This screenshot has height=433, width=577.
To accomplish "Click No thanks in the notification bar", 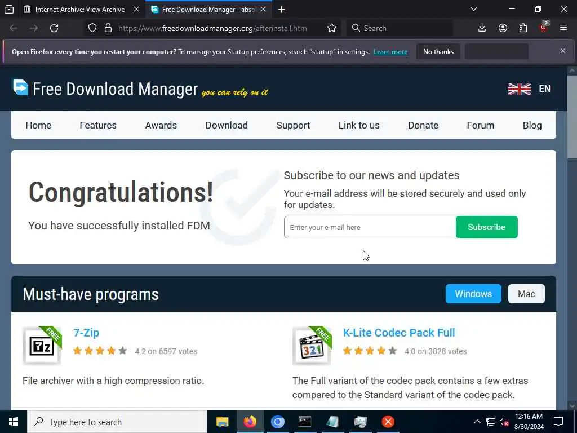I will click(x=438, y=52).
